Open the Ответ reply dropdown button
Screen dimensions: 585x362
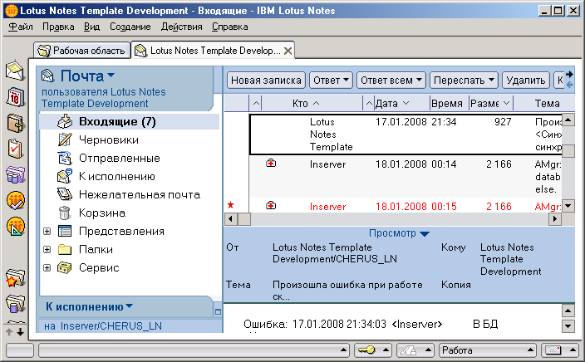[x=331, y=81]
